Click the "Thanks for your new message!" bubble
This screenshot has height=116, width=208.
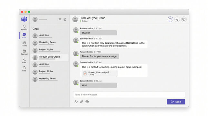click(x=100, y=56)
